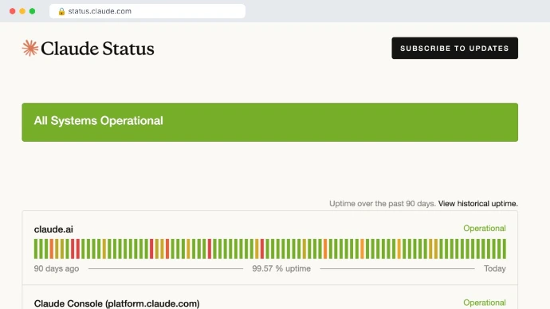
Task: Click the green maximize window button
Action: [32, 11]
